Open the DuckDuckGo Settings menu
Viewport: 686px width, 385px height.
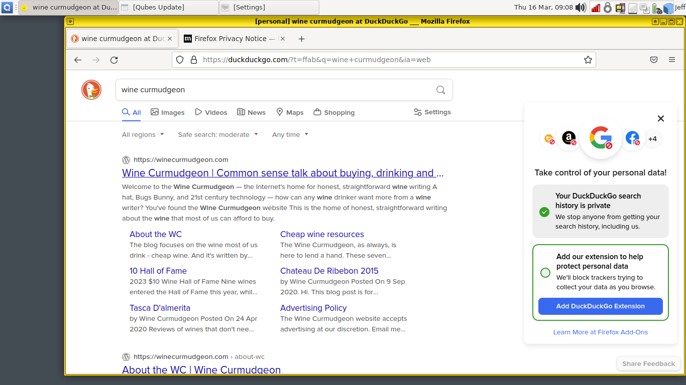tap(432, 112)
